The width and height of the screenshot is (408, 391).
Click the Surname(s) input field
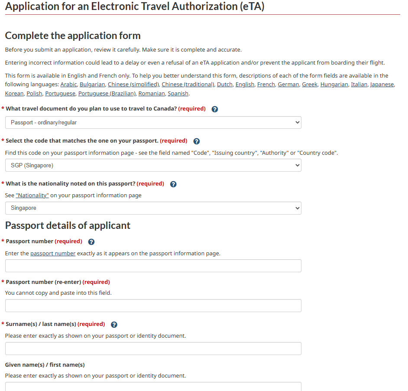[153, 348]
